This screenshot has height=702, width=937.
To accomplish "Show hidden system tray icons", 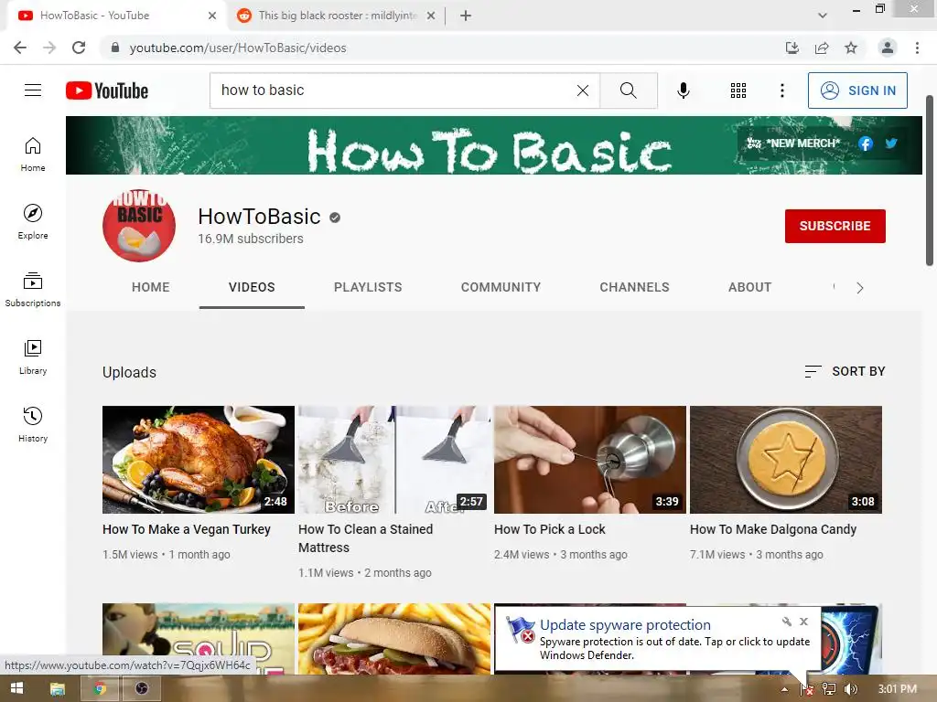I will pos(784,689).
